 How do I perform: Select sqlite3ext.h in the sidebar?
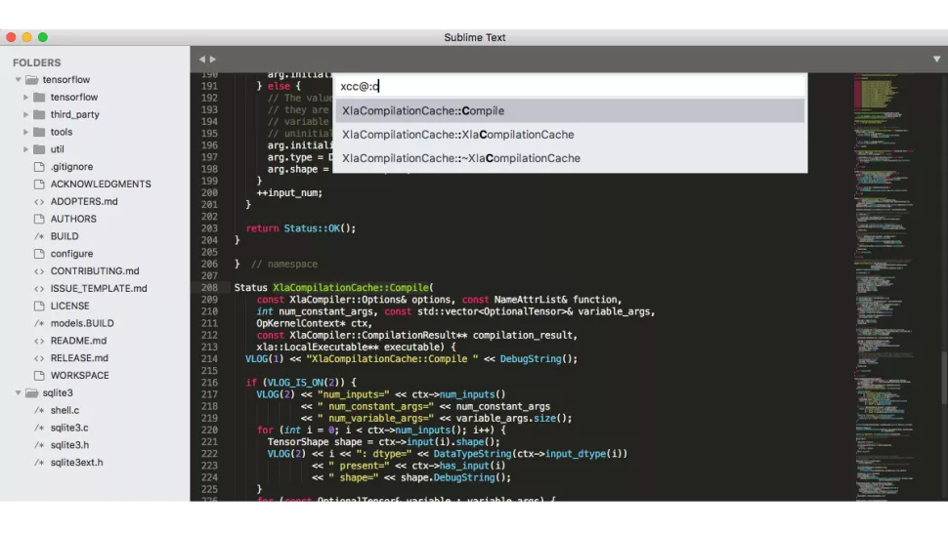tap(76, 463)
